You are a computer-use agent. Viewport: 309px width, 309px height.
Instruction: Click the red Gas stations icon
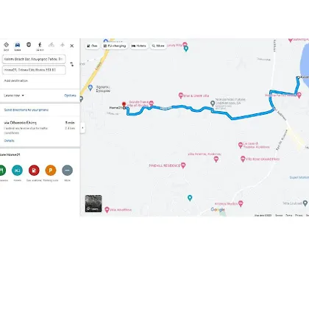[34, 170]
